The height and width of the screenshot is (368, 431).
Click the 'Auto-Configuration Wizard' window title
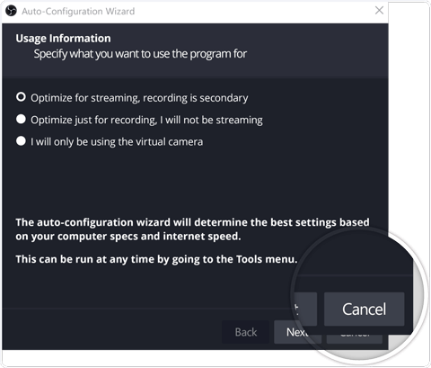coord(78,12)
